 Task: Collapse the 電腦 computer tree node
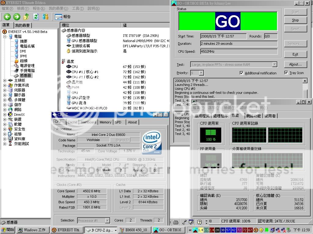tap(5, 37)
